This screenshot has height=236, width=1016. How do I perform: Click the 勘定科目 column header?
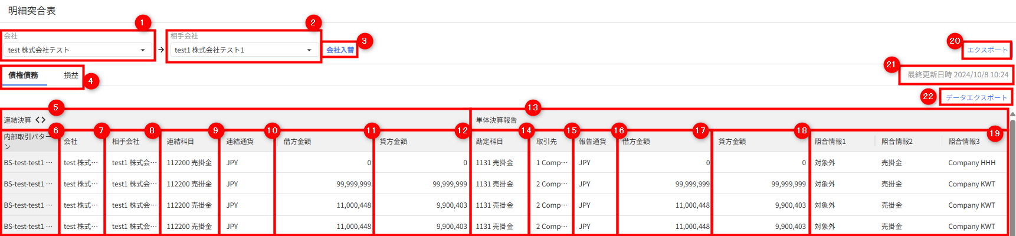point(490,142)
